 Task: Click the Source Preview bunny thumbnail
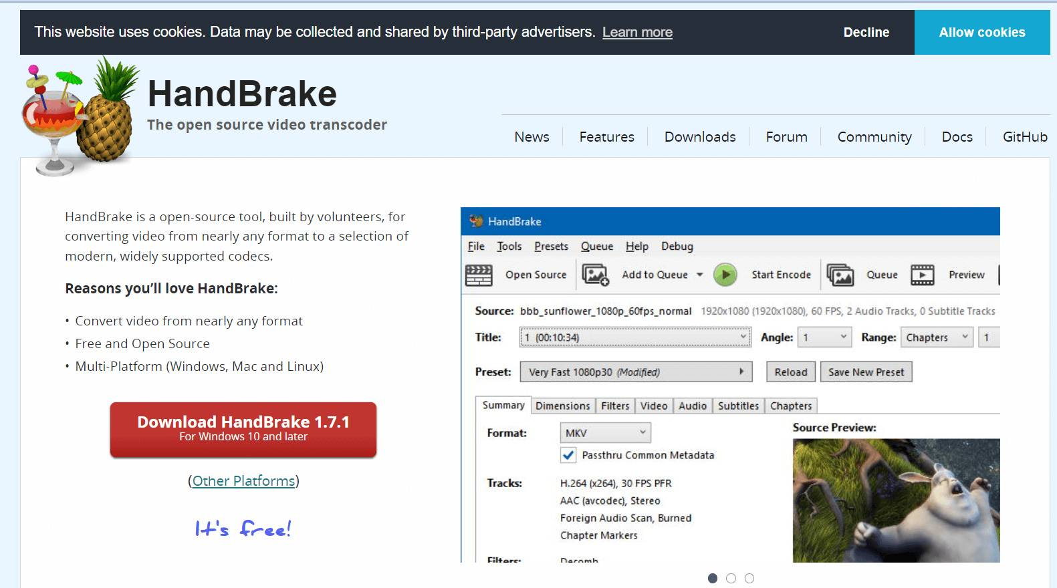[896, 500]
